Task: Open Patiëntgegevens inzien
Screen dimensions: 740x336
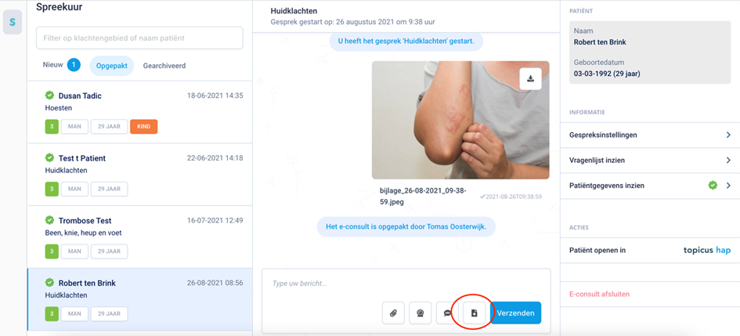Action: (x=650, y=186)
